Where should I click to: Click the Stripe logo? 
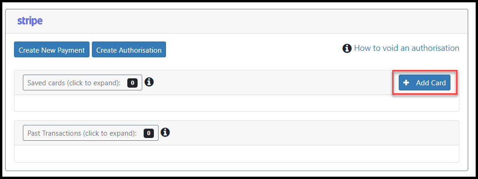(30, 21)
